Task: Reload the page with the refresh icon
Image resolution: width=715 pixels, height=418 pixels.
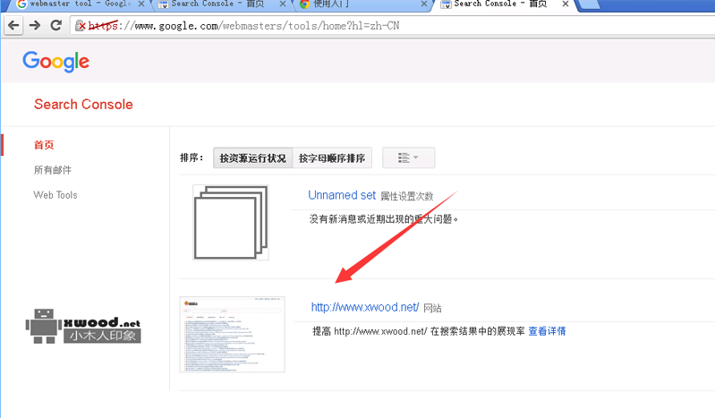Action: (x=56, y=25)
